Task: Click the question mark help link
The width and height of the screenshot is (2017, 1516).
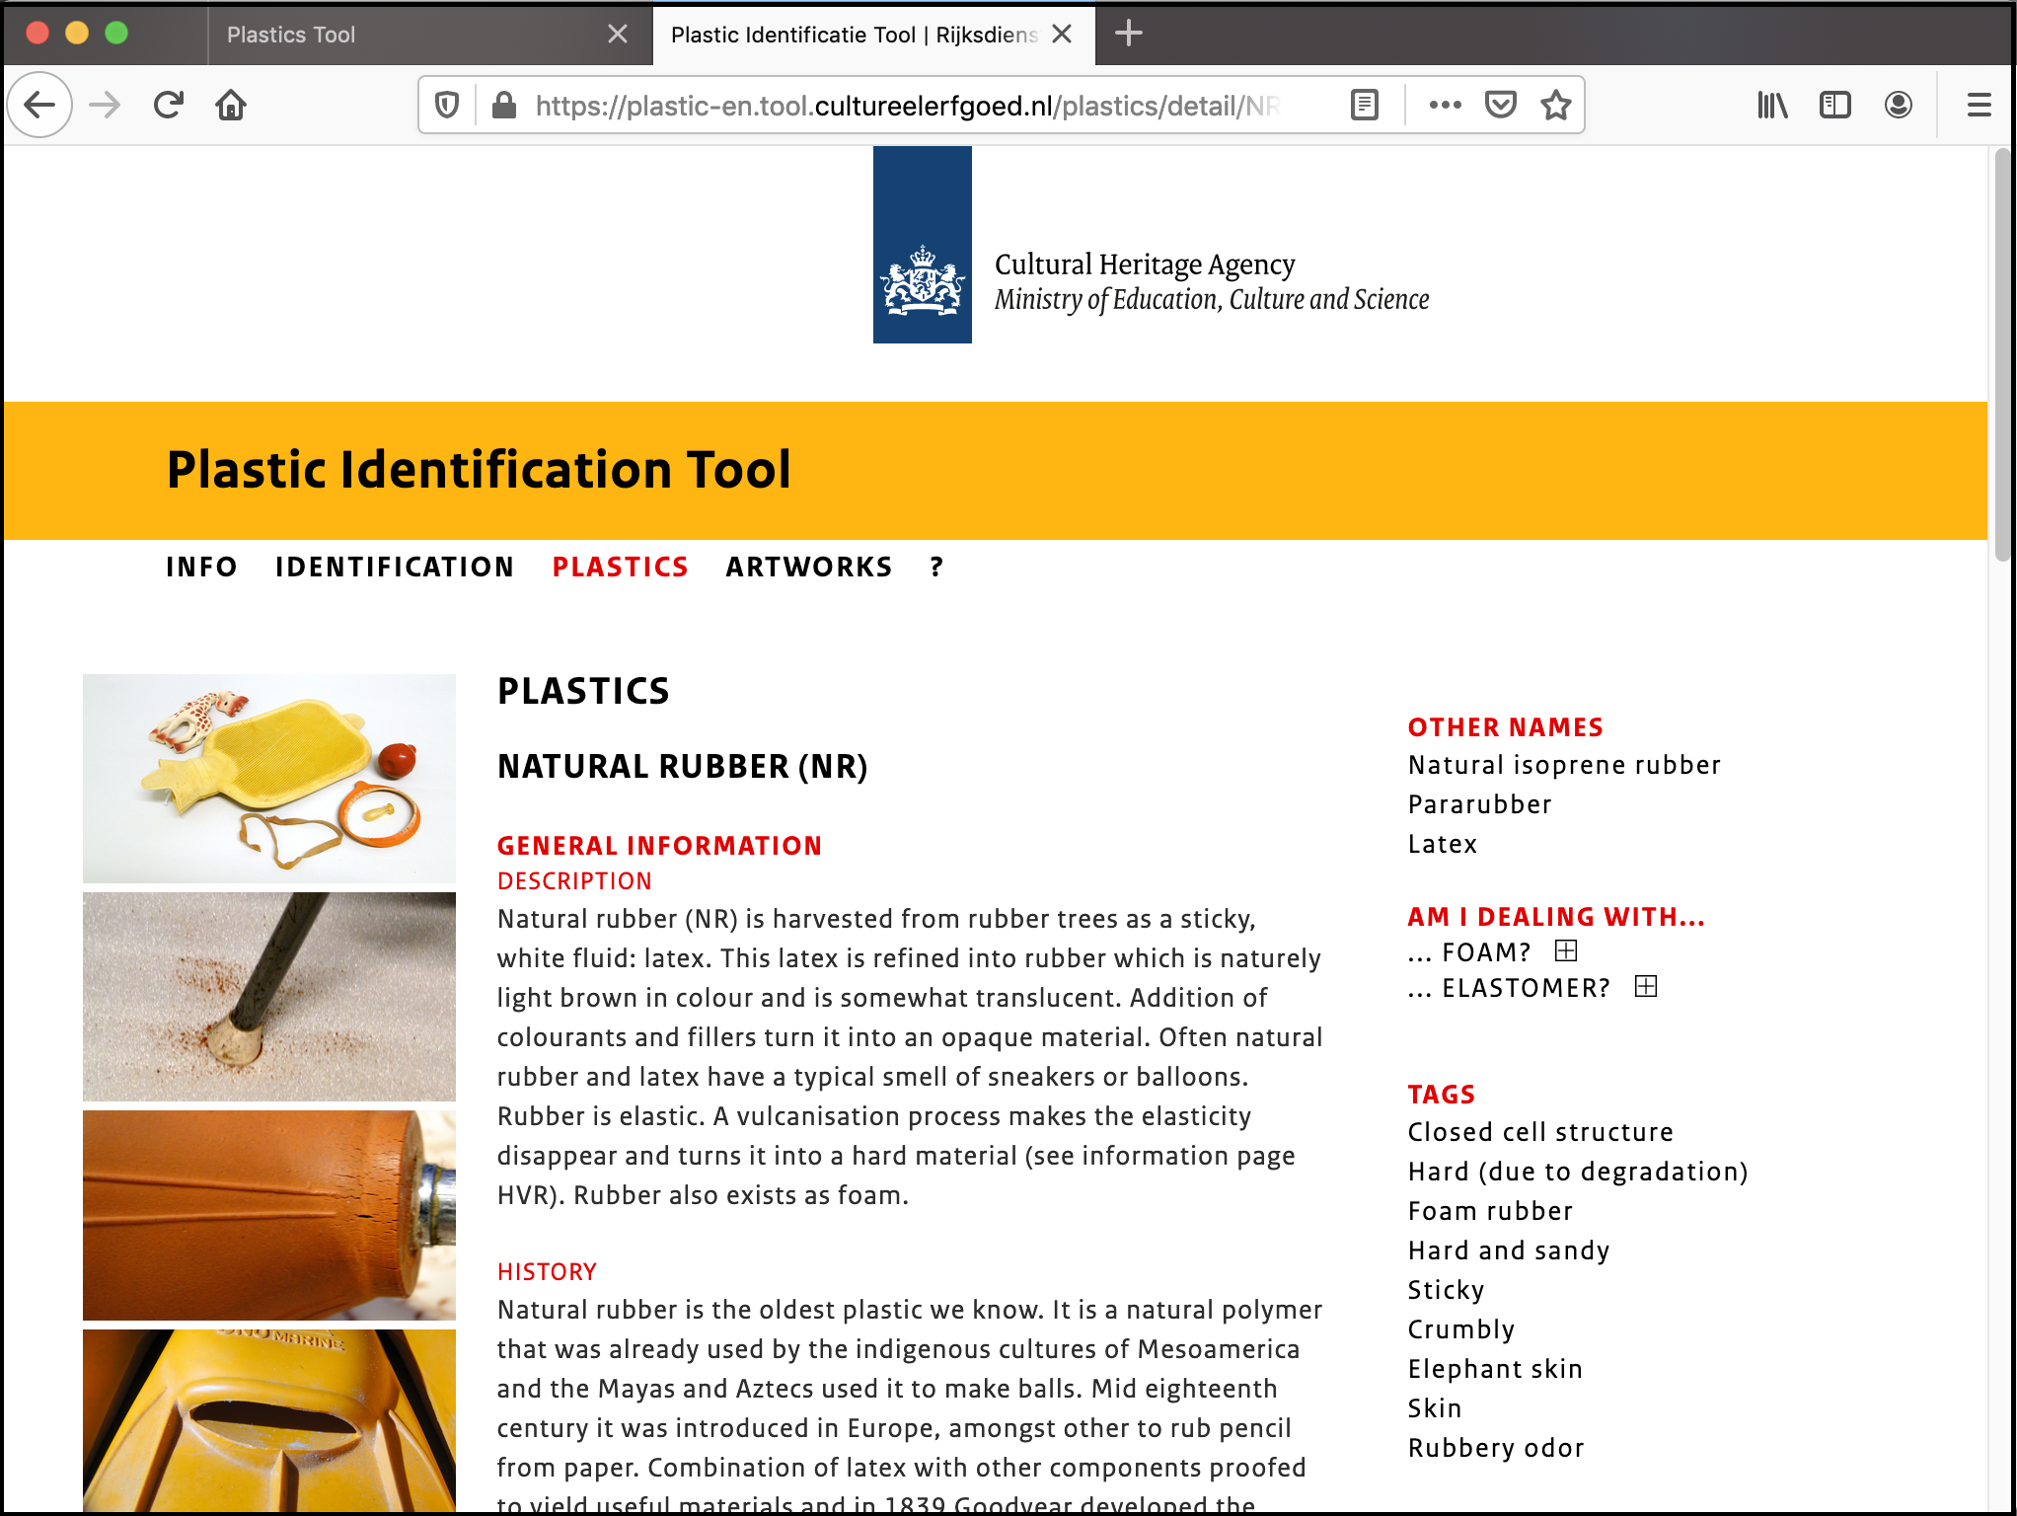Action: 936,567
